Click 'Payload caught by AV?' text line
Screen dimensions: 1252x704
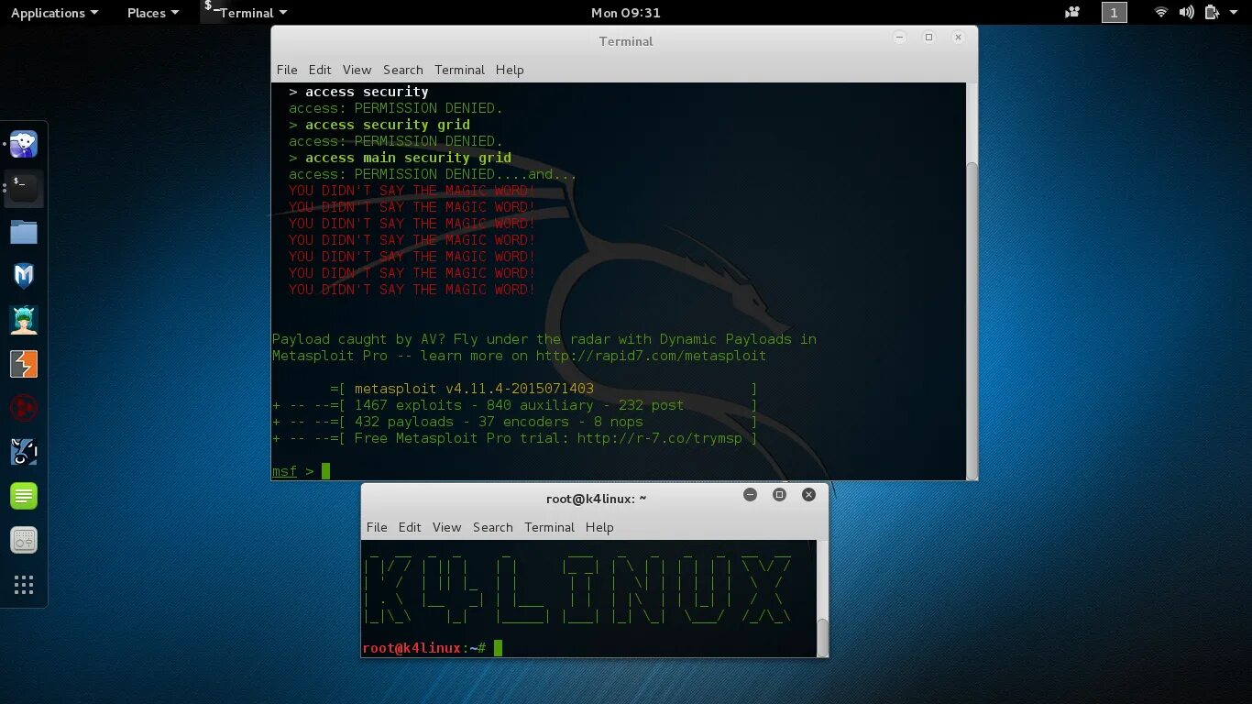click(544, 339)
